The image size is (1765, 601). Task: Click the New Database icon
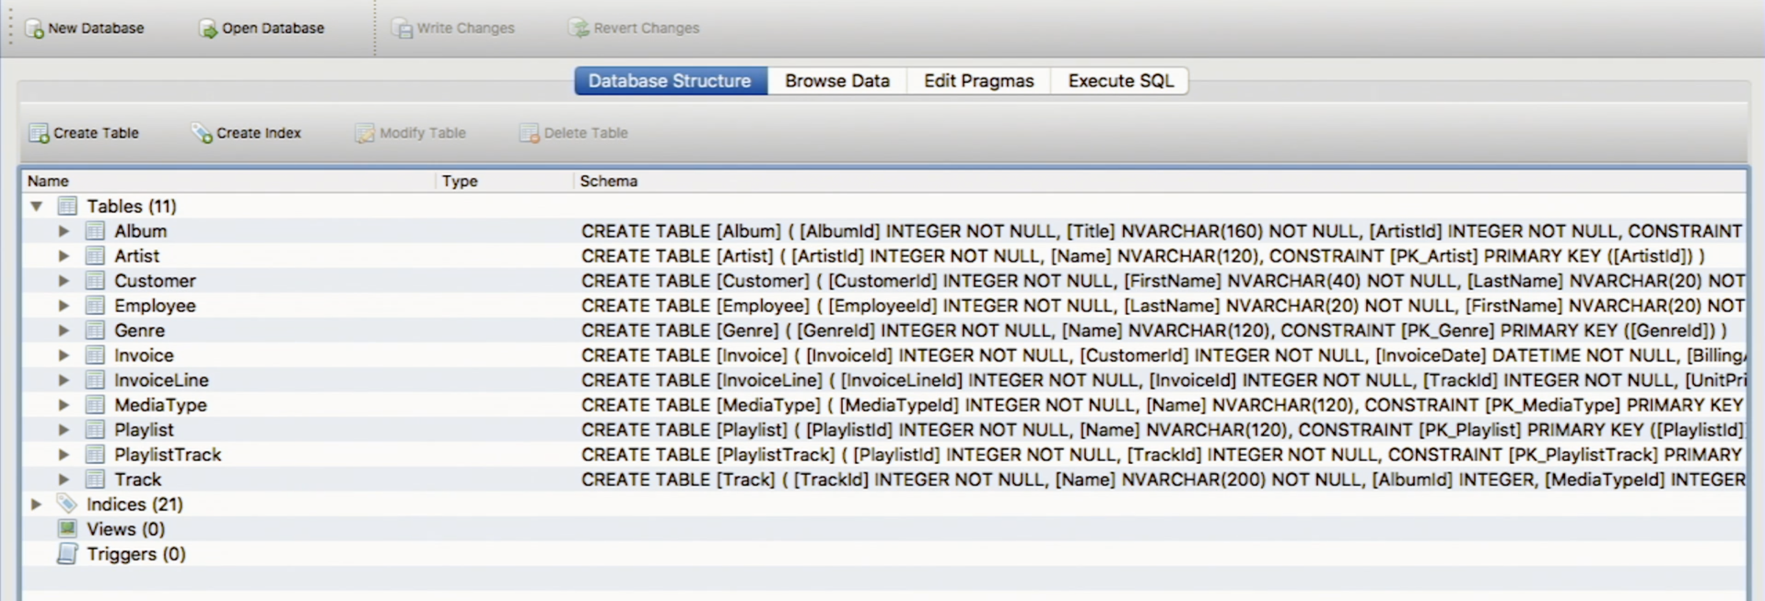coord(34,29)
